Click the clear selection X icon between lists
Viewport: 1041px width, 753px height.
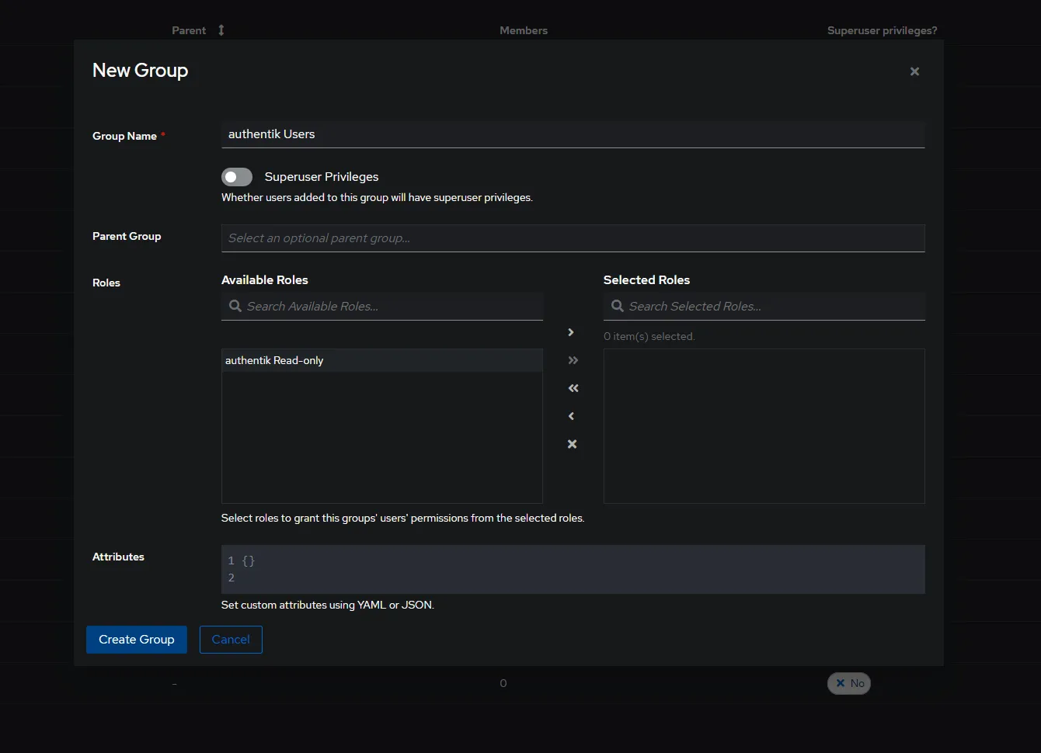[x=572, y=444]
